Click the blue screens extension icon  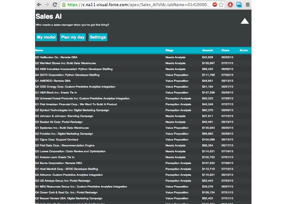239,5
